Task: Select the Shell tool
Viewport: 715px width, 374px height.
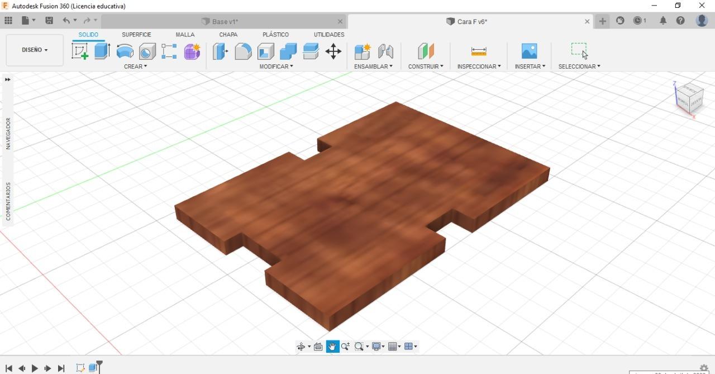Action: (x=266, y=51)
